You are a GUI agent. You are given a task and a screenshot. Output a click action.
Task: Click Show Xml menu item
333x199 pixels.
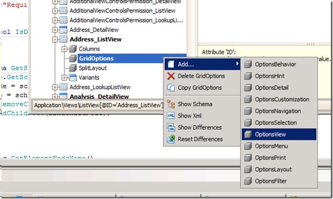click(203, 116)
